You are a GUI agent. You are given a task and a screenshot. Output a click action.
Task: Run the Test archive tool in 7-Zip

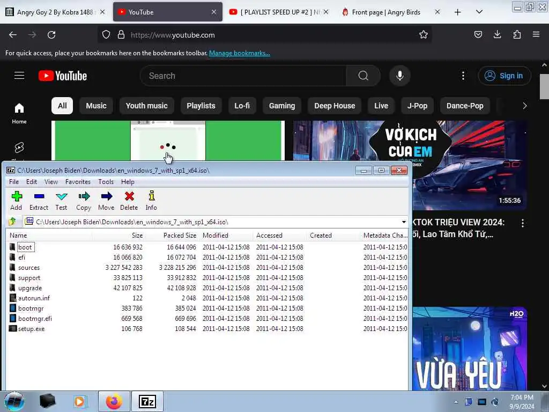point(61,201)
